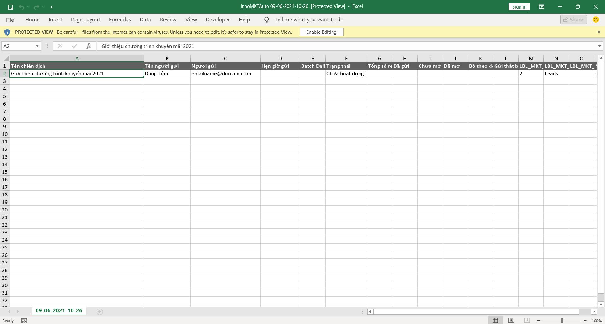This screenshot has width=605, height=324.
Task: Open Customize Quick Access Toolbar dropdown
Action: pyautogui.click(x=51, y=7)
